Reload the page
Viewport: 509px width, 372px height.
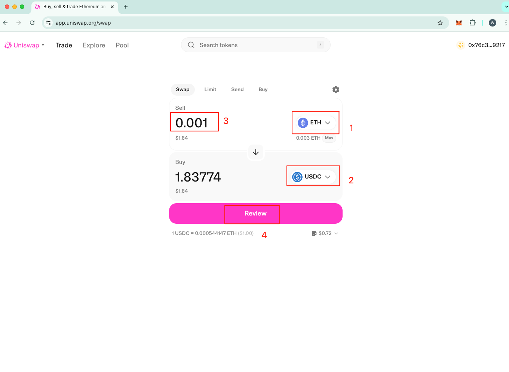pos(32,23)
